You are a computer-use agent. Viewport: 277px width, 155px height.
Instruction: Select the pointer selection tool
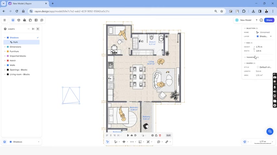click(x=108, y=142)
